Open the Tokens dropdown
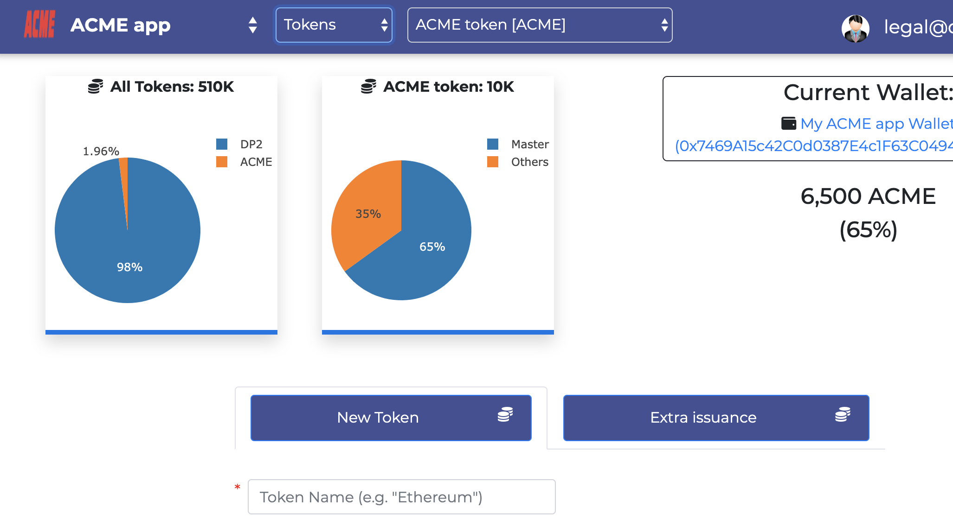The width and height of the screenshot is (953, 532). point(334,25)
